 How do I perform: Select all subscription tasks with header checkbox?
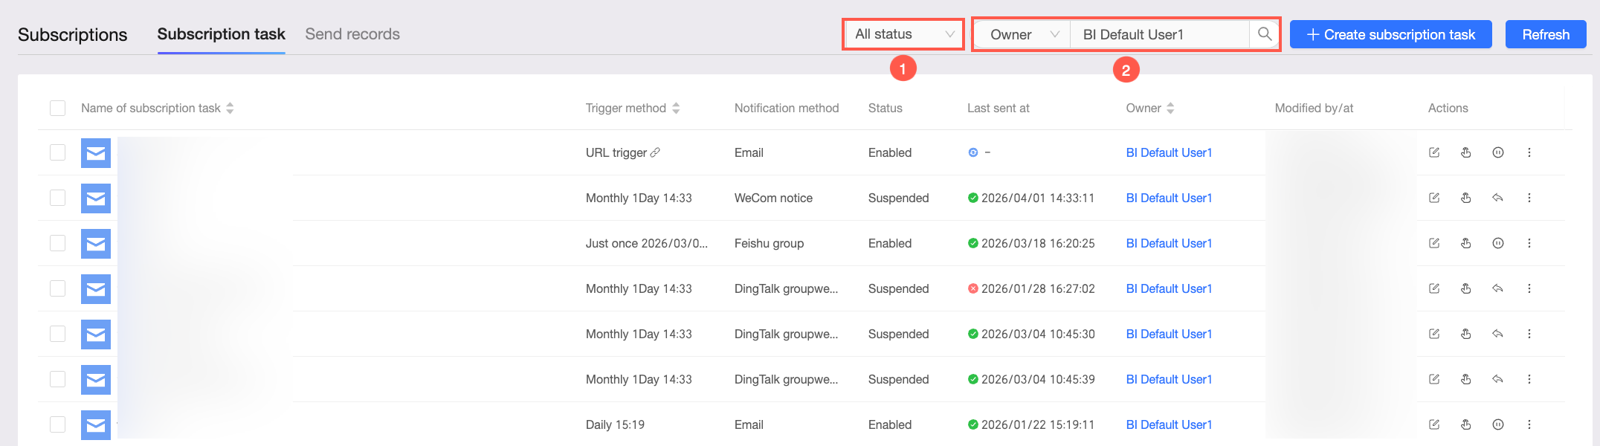tap(58, 108)
